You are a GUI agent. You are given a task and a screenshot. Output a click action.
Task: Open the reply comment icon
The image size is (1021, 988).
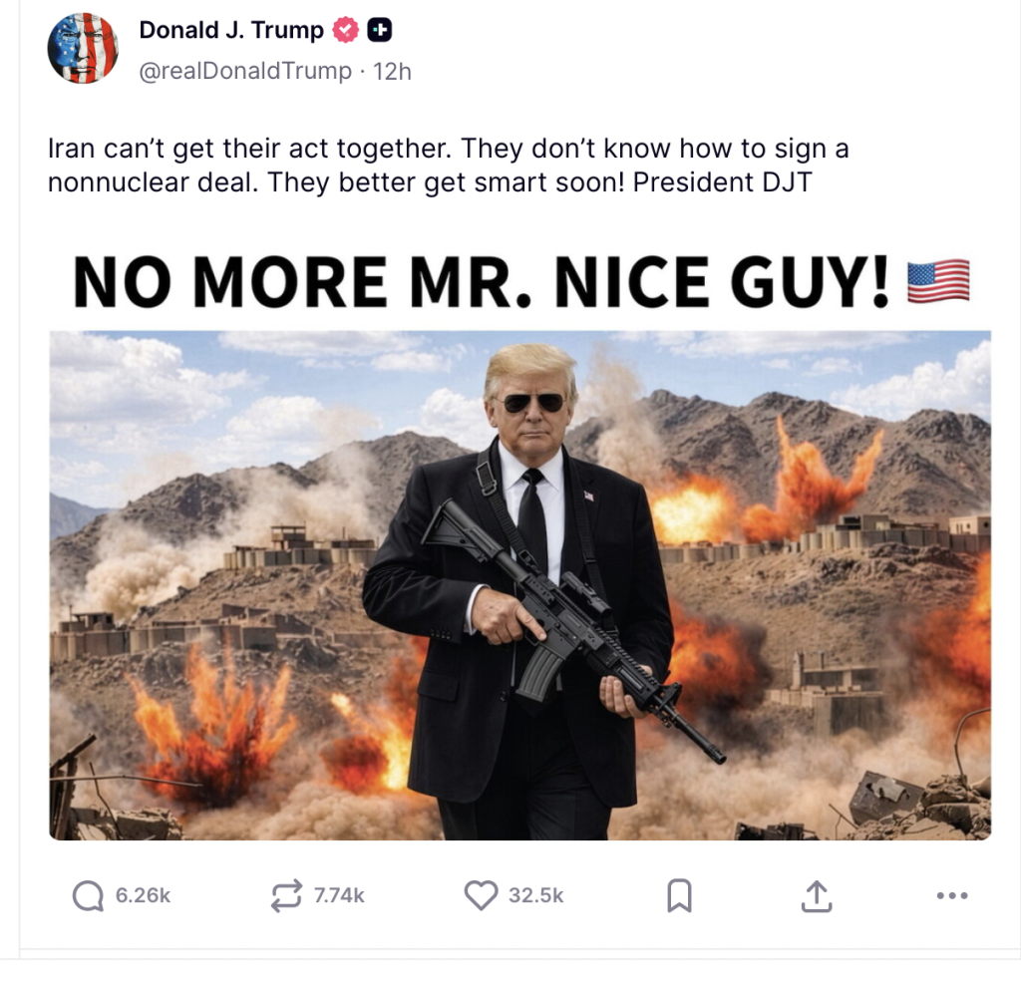pos(88,895)
